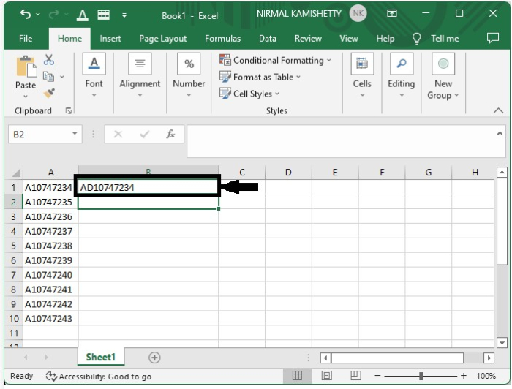Select column C header
Screen dimensions: 512x389
pyautogui.click(x=241, y=173)
